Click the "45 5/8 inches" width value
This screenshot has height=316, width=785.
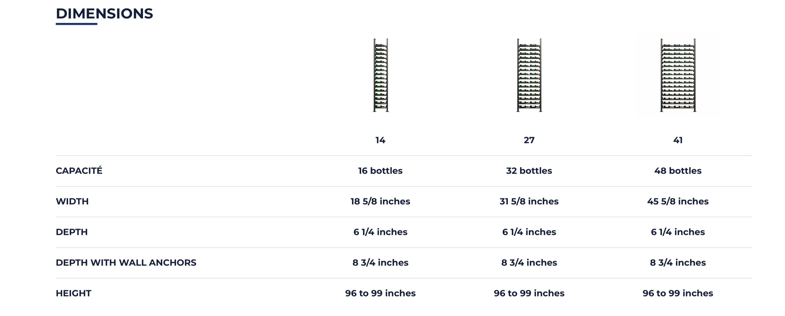(x=678, y=202)
